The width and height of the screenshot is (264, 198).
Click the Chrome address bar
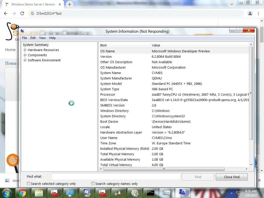[x=136, y=13]
